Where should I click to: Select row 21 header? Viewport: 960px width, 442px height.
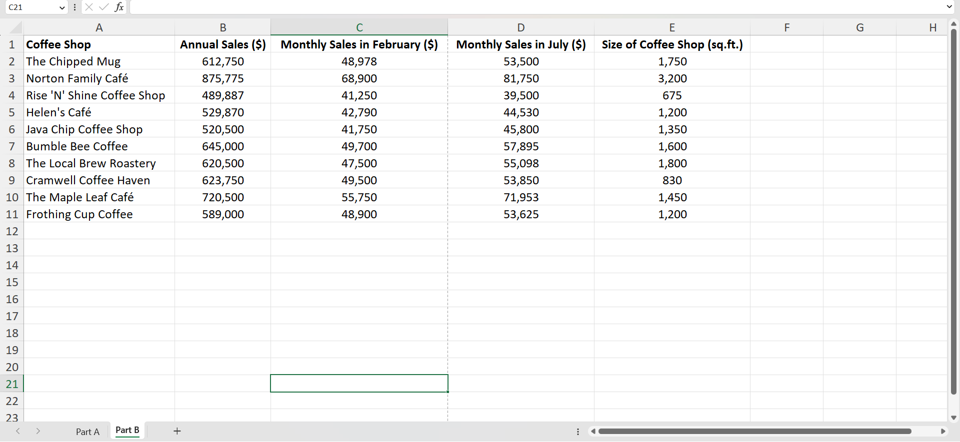click(x=12, y=384)
